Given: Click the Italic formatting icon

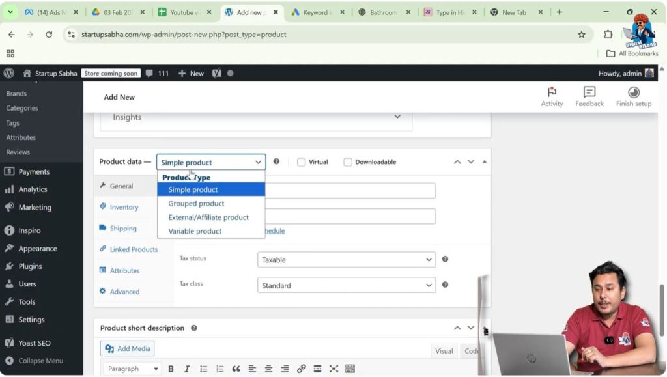Looking at the screenshot, I should click(186, 369).
